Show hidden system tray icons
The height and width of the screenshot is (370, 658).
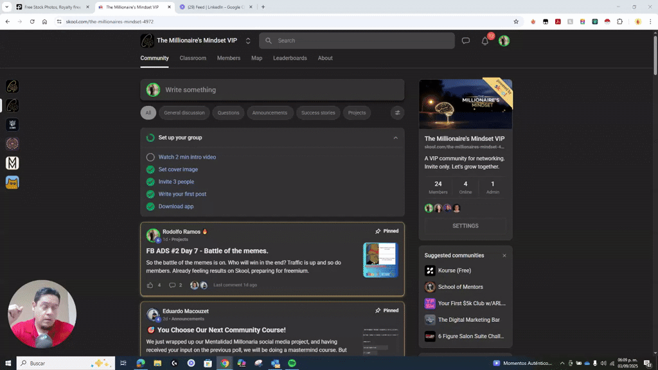click(x=562, y=363)
